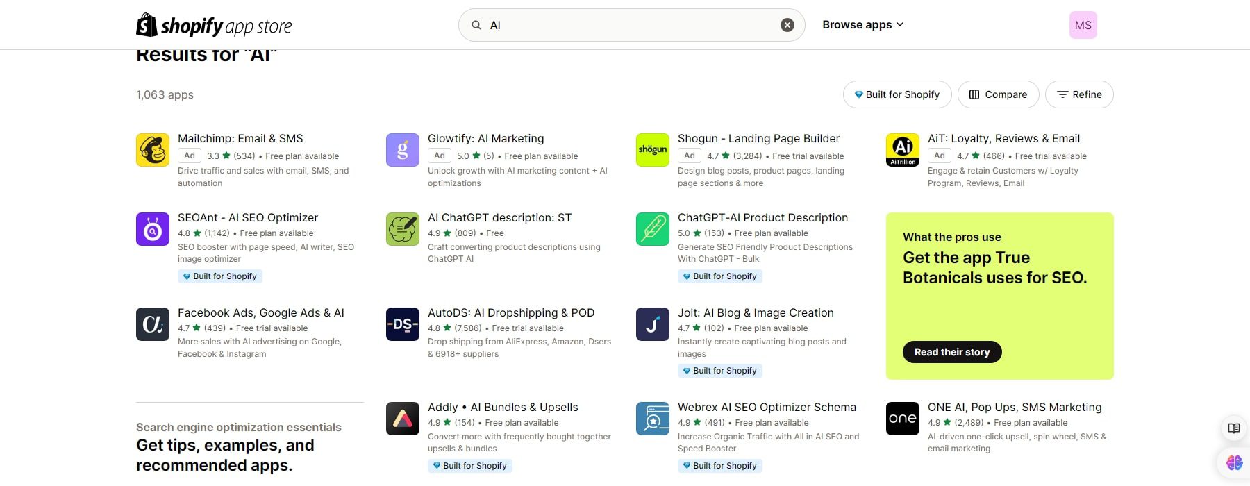Open the Jolt app icon
Screen dimensions: 1250x486
pos(653,324)
